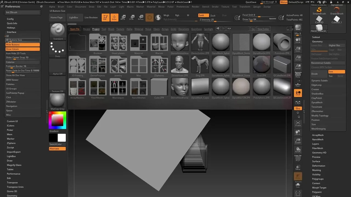351x197 pixels.
Task: Toggle Transp transparency
Action: tap(298, 167)
